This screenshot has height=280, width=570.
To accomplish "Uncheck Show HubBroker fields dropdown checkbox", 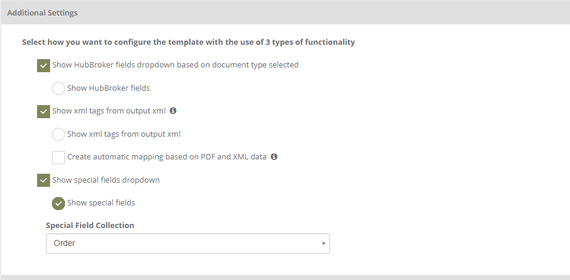I will pos(43,66).
